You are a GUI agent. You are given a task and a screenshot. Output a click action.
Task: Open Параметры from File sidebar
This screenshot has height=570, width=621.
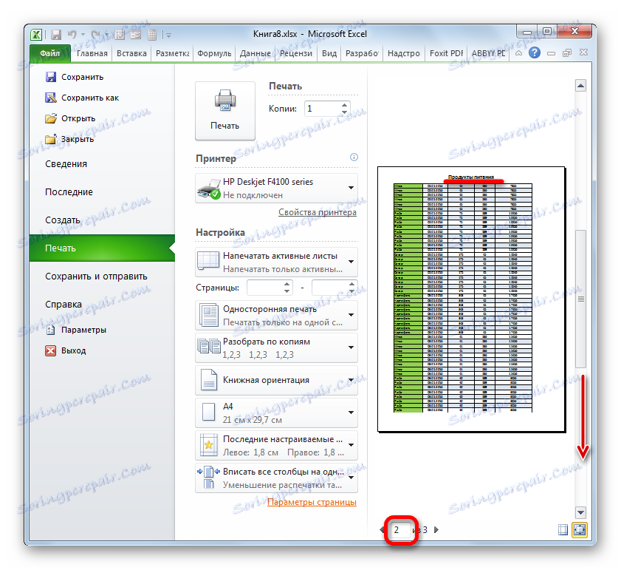point(75,330)
